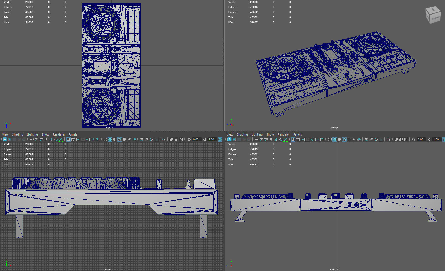Screen dimensions: 445x271
Task: Toggle 2D Pan/Zoom in front viewport toolbar
Action: tap(56, 139)
